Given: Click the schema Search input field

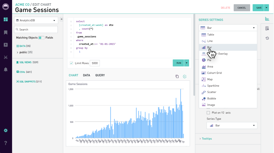Looking at the screenshot, I should coord(36,29).
